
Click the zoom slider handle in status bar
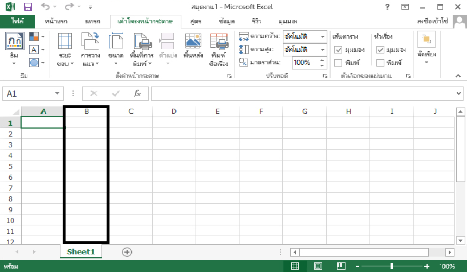click(392, 266)
